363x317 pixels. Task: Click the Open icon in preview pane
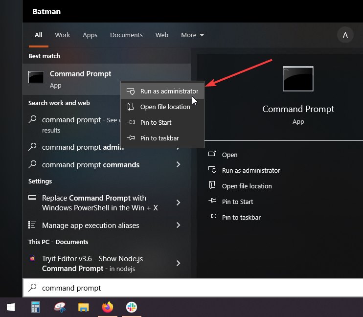pyautogui.click(x=212, y=154)
